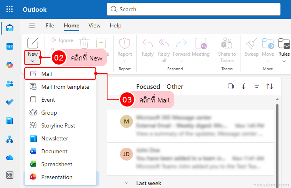Click the Report shield icon

click(x=124, y=43)
